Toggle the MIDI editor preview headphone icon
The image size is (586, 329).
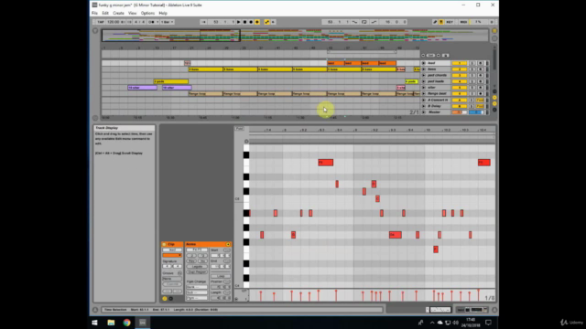[246, 142]
